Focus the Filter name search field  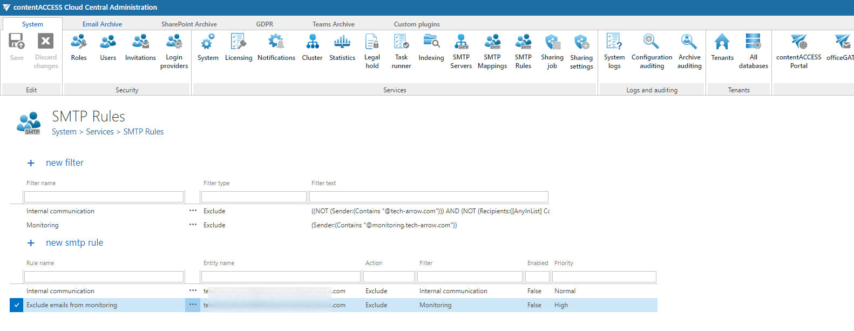tap(104, 197)
